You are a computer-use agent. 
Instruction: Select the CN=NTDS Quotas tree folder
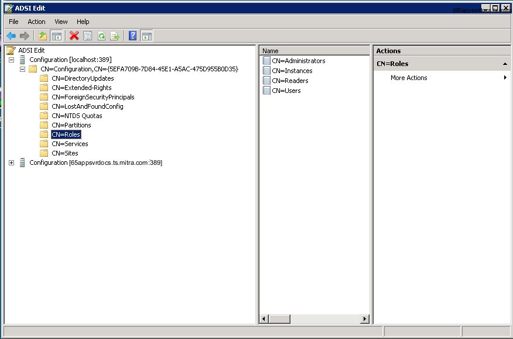click(74, 116)
